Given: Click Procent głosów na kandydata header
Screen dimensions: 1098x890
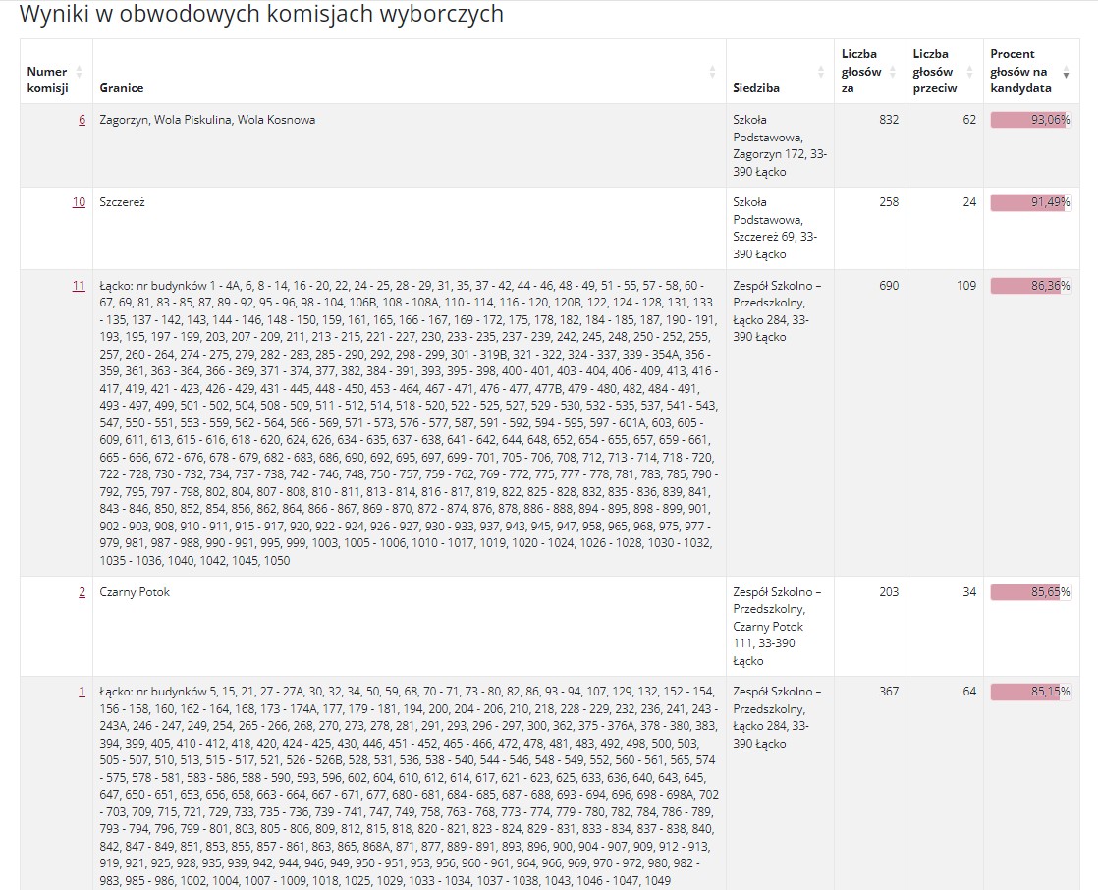Looking at the screenshot, I should click(1031, 72).
